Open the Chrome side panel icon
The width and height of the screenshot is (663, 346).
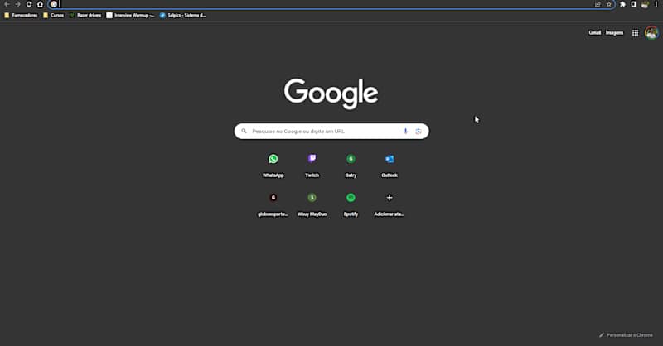pyautogui.click(x=633, y=4)
